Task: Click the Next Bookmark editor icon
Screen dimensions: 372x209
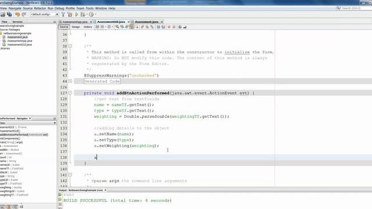Action: pos(147,27)
